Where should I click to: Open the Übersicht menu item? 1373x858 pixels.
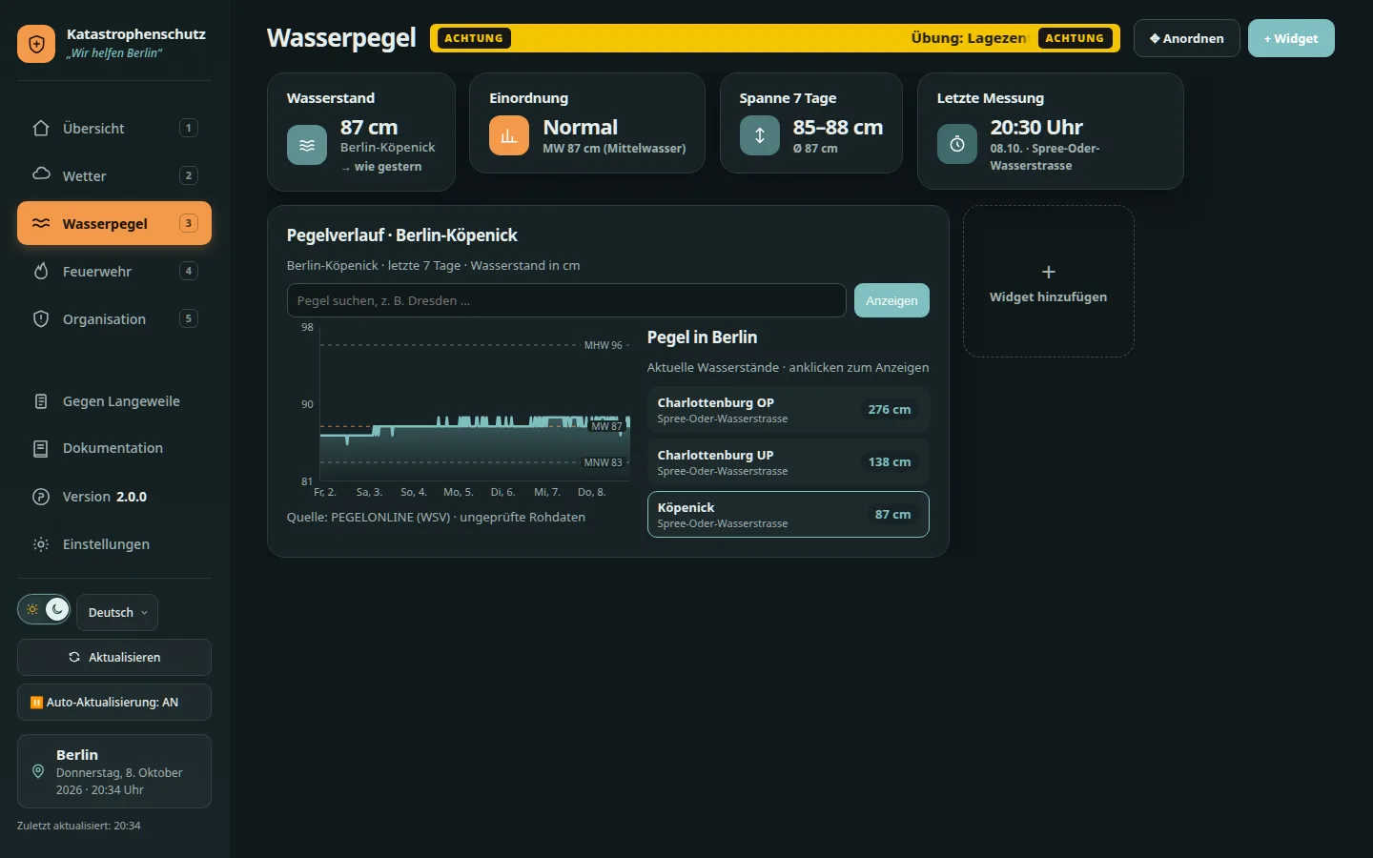(114, 128)
